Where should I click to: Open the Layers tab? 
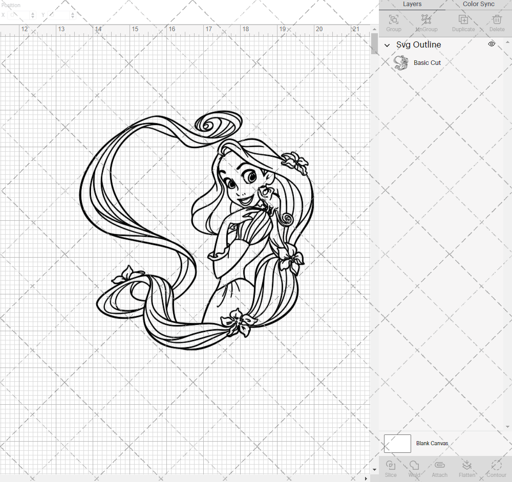412,4
